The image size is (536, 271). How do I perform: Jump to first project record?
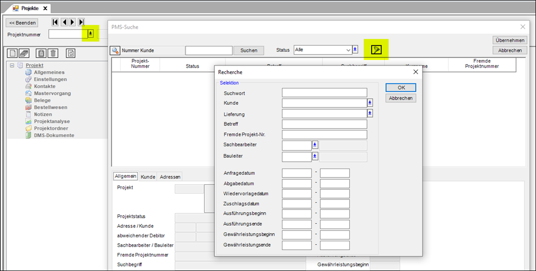(55, 22)
